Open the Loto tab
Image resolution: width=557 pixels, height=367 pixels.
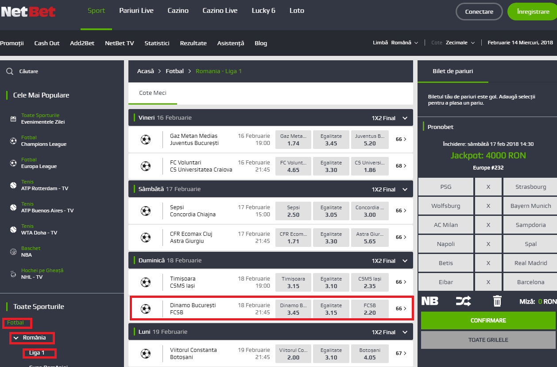click(x=297, y=11)
